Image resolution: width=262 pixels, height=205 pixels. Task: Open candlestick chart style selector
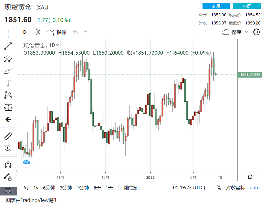coord(38,32)
